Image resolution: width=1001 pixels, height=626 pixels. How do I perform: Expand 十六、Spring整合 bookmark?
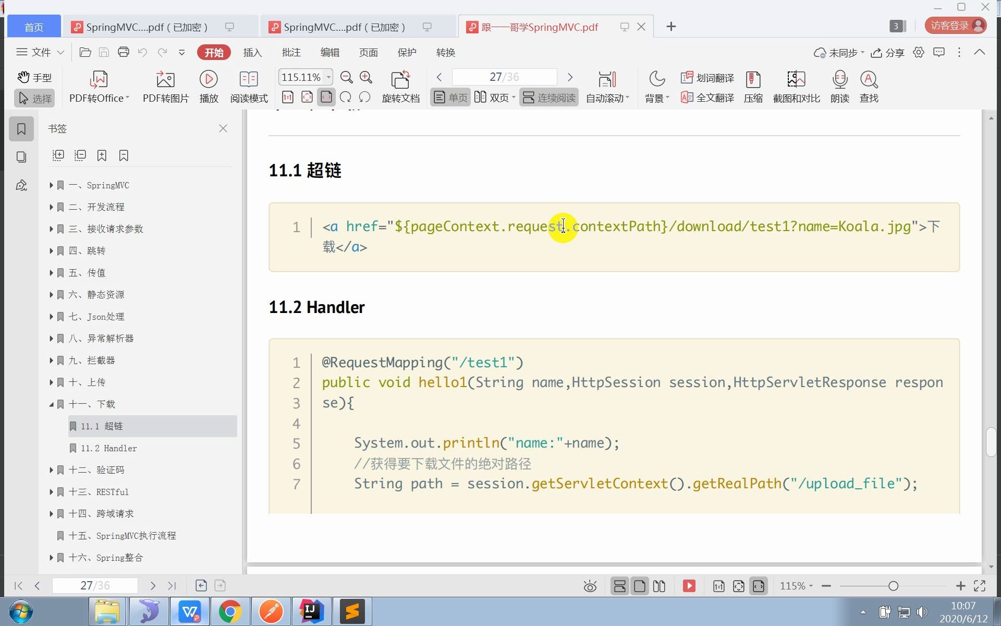click(x=51, y=558)
